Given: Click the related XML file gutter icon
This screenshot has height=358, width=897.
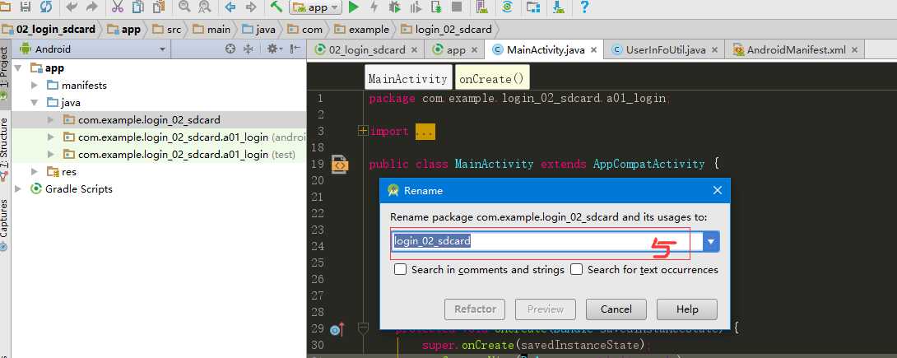Looking at the screenshot, I should click(339, 165).
